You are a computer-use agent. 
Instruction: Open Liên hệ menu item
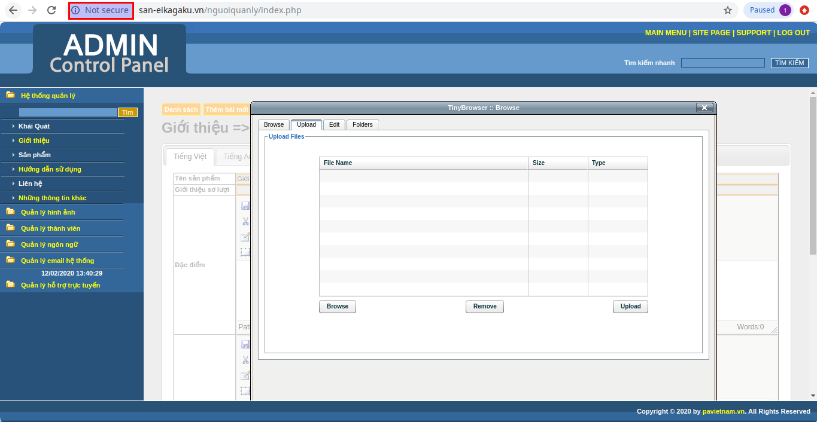[31, 184]
